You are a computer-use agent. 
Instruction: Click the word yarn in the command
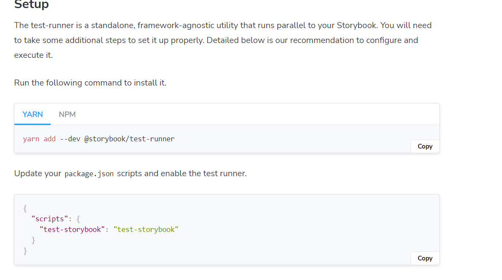[x=31, y=139]
